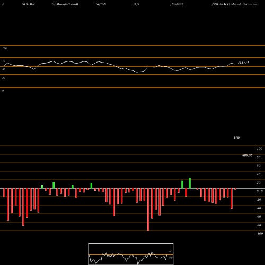The width and height of the screenshot is (265, 265).
Task: Click MR right axis label -40
Action: (x=259, y=208)
